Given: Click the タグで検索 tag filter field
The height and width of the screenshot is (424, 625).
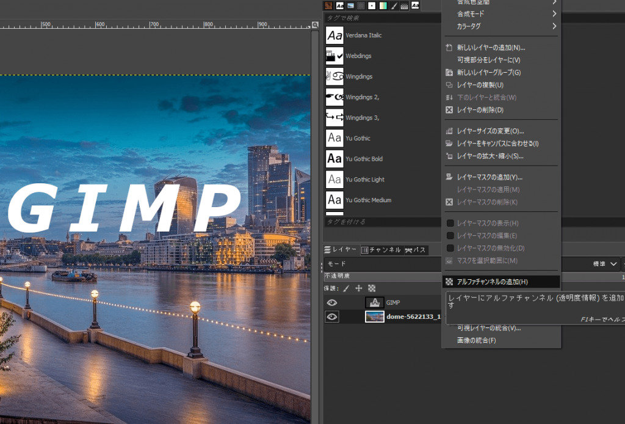Looking at the screenshot, I should click(383, 18).
